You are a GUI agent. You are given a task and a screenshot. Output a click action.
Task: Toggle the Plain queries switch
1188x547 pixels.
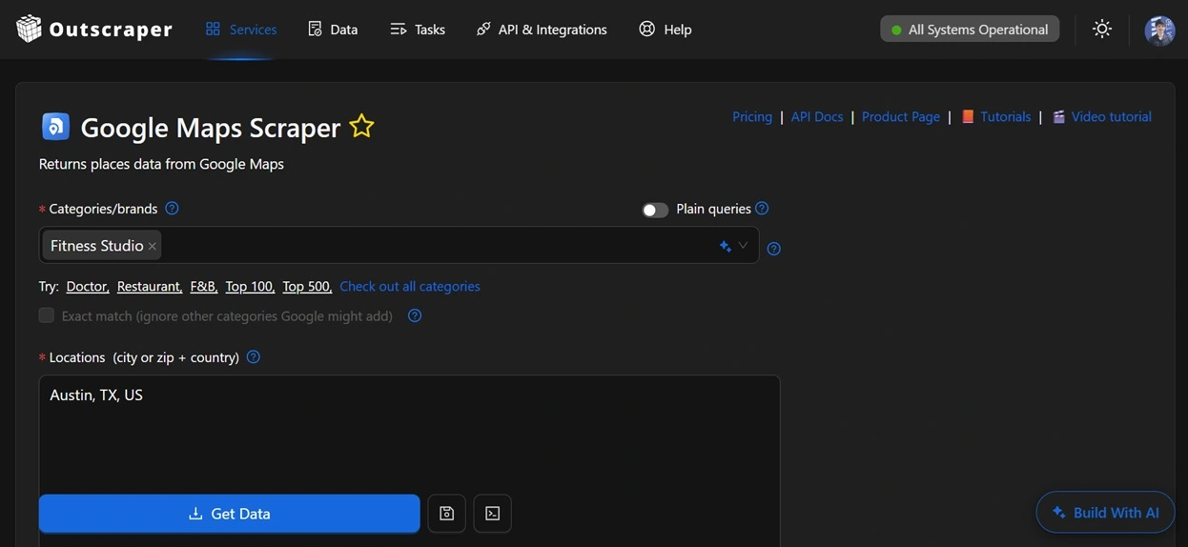click(x=655, y=210)
